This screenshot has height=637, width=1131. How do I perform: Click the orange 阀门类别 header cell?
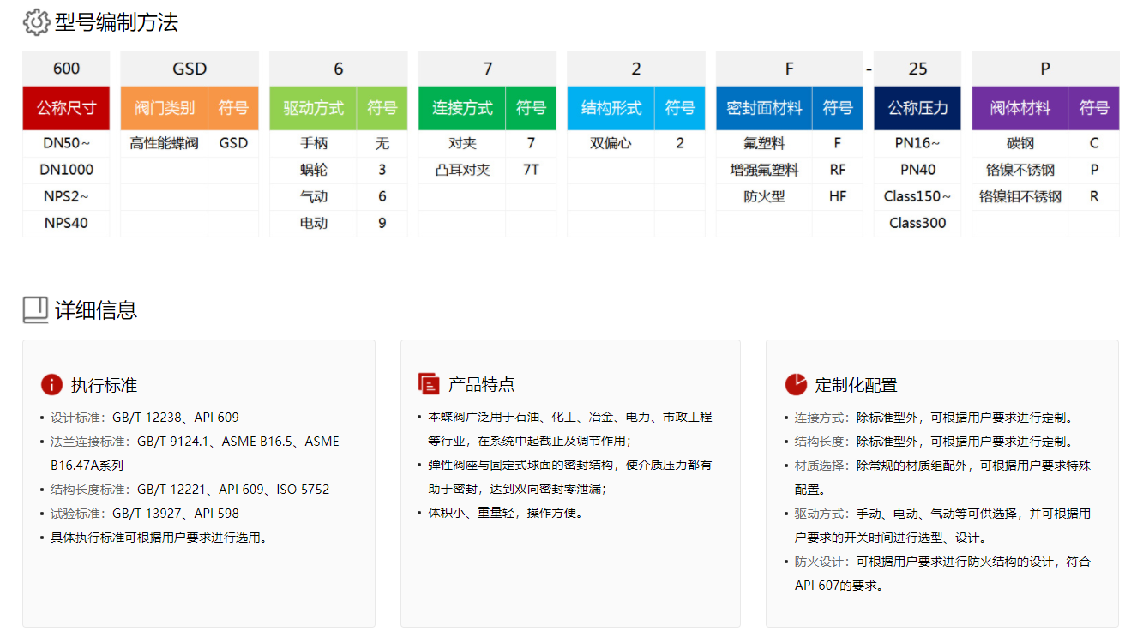[163, 108]
